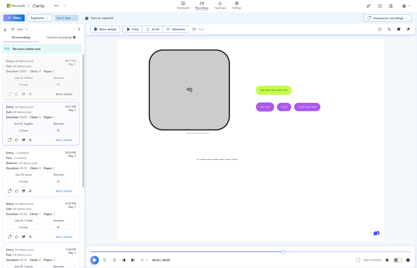
Task: Open the document icon in header
Action: (391, 6)
